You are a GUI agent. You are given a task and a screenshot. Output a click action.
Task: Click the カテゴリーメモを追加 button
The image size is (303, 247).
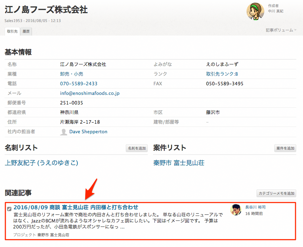coord(276,193)
